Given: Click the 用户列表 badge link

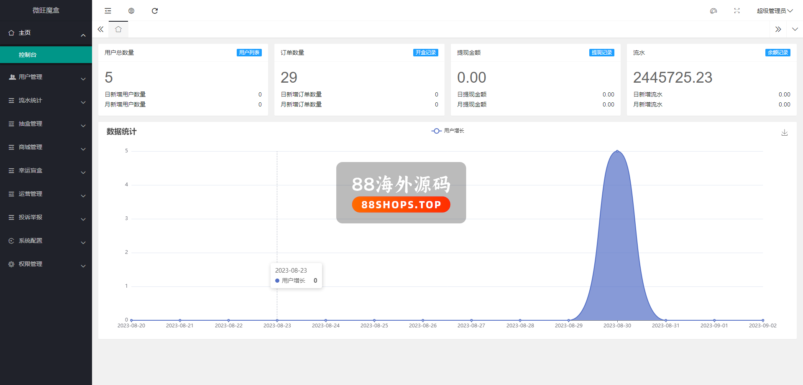Looking at the screenshot, I should [249, 53].
